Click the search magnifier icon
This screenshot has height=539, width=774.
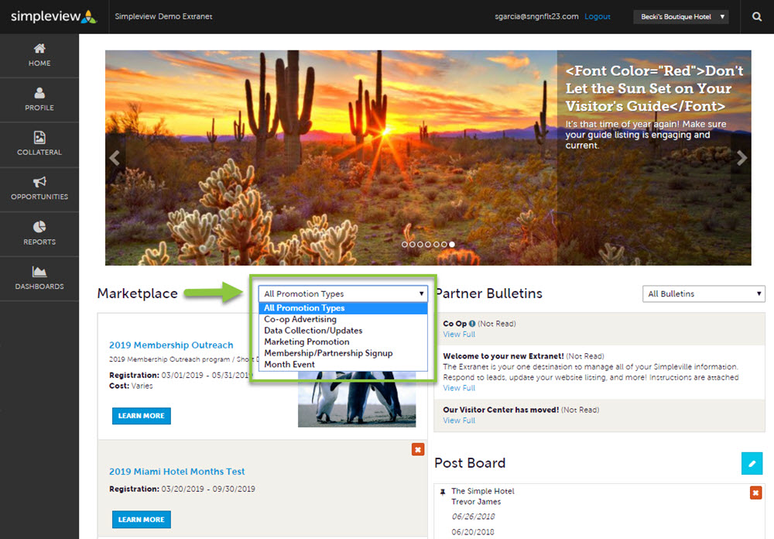757,17
